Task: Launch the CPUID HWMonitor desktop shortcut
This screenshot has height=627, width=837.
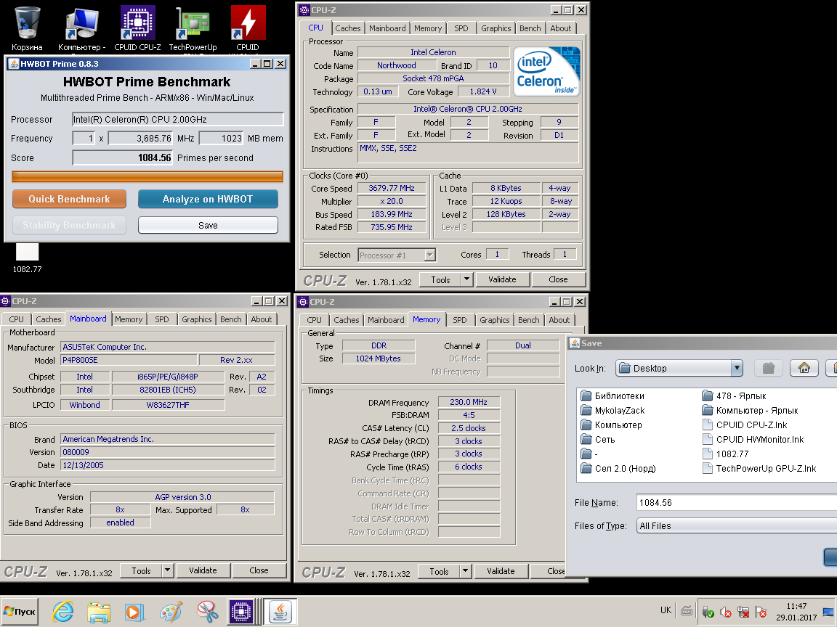Action: click(248, 28)
